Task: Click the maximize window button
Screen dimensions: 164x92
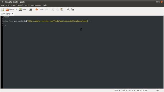Action: [x=159, y=2]
